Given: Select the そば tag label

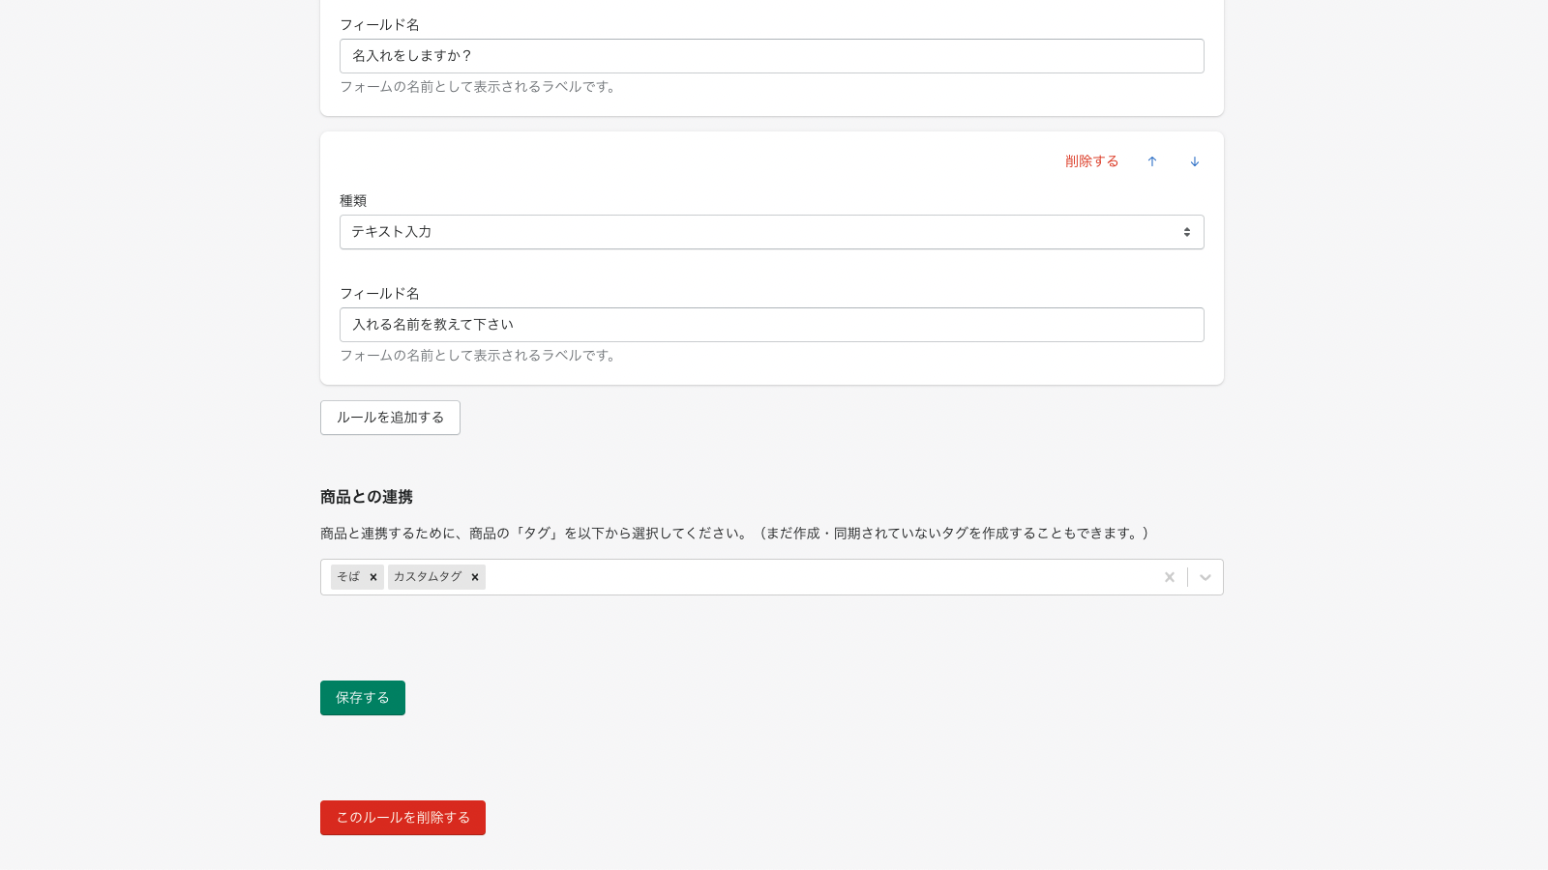Looking at the screenshot, I should pos(348,577).
